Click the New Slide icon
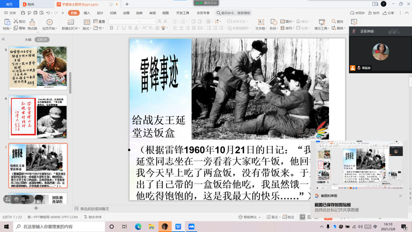 71,22
